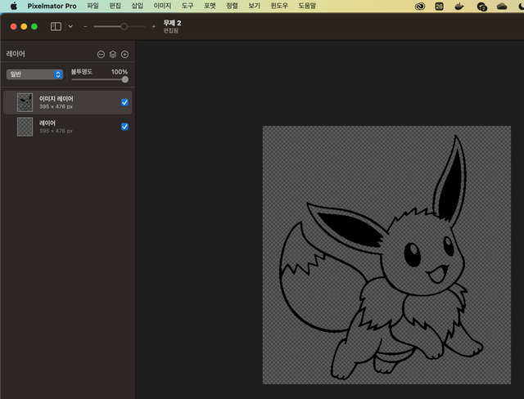Open the 삽입 menu
524x399 pixels.
(x=137, y=6)
